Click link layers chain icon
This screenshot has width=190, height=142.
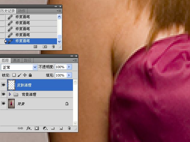[x=20, y=128]
